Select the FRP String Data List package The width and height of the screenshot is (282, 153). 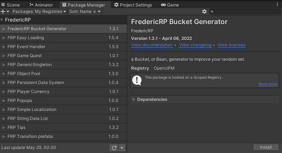coord(63,119)
